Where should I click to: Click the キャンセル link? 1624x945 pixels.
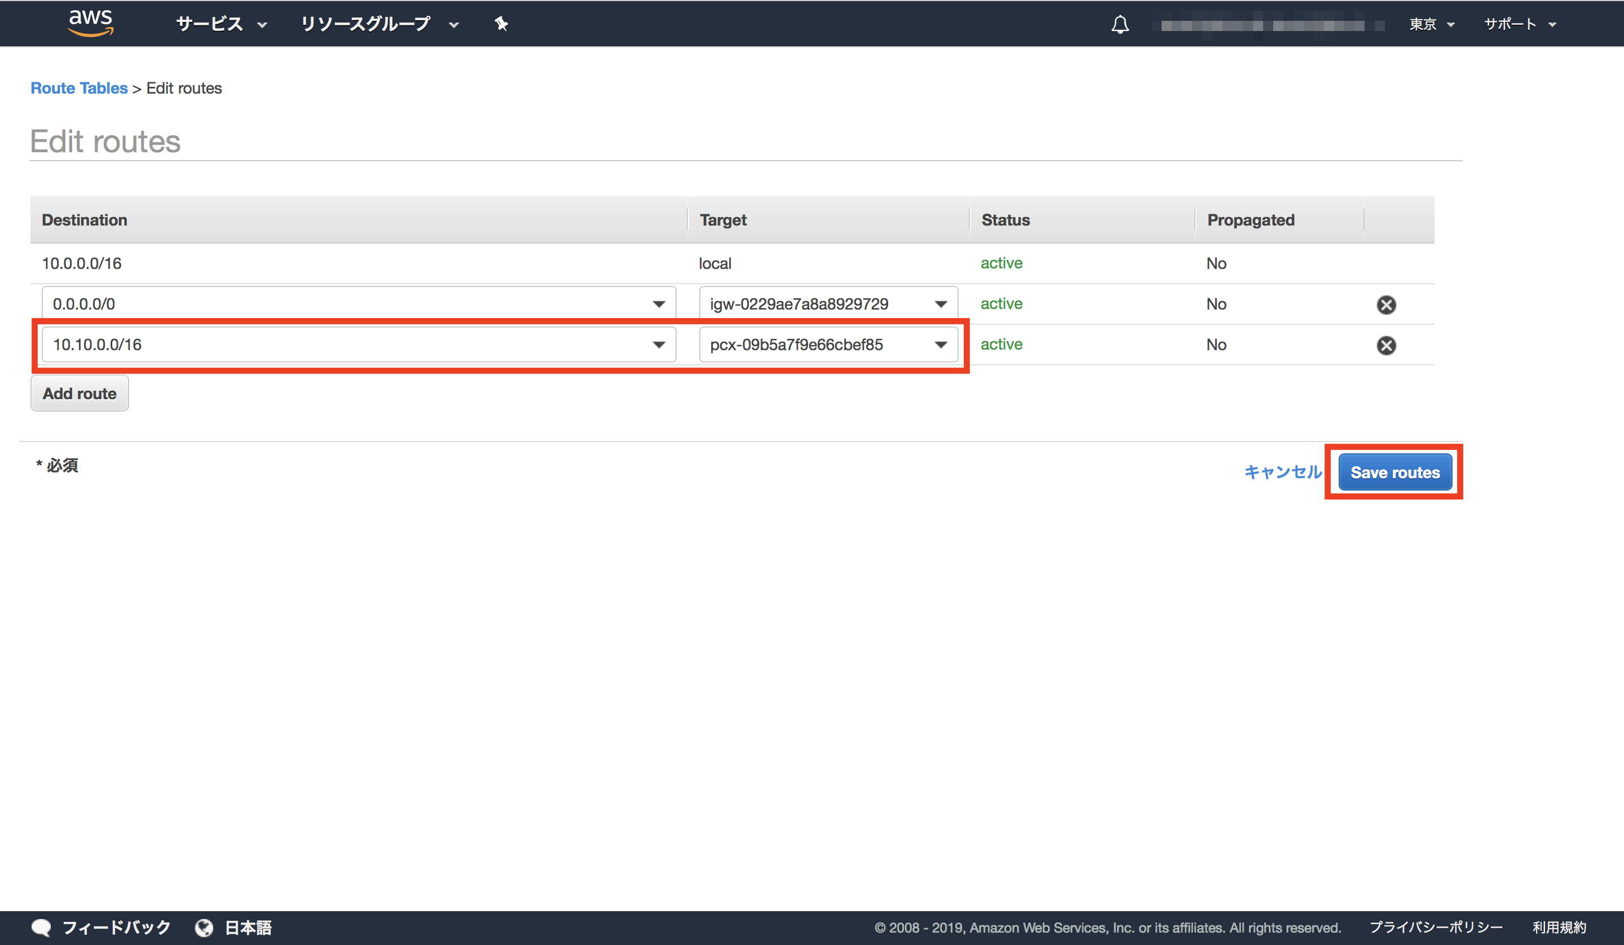1282,472
